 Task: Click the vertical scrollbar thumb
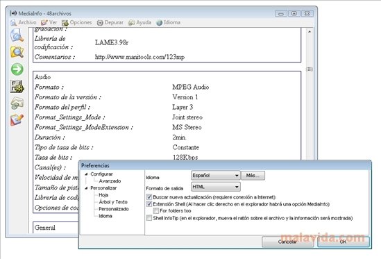pos(310,69)
